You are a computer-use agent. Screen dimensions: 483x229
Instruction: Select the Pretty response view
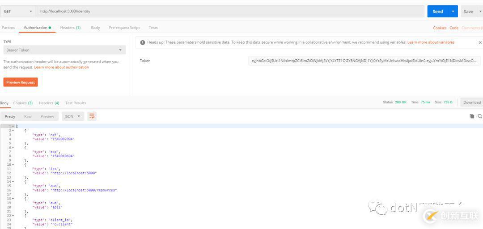pos(10,116)
